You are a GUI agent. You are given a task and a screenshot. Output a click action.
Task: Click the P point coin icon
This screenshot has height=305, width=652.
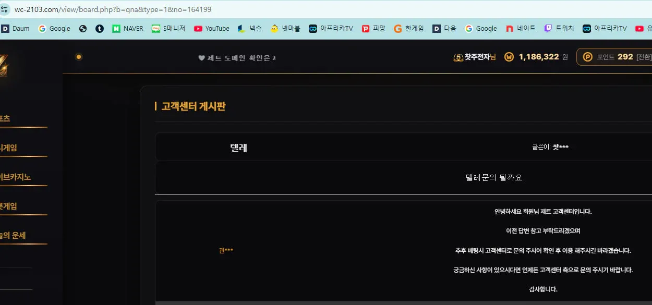[588, 57]
